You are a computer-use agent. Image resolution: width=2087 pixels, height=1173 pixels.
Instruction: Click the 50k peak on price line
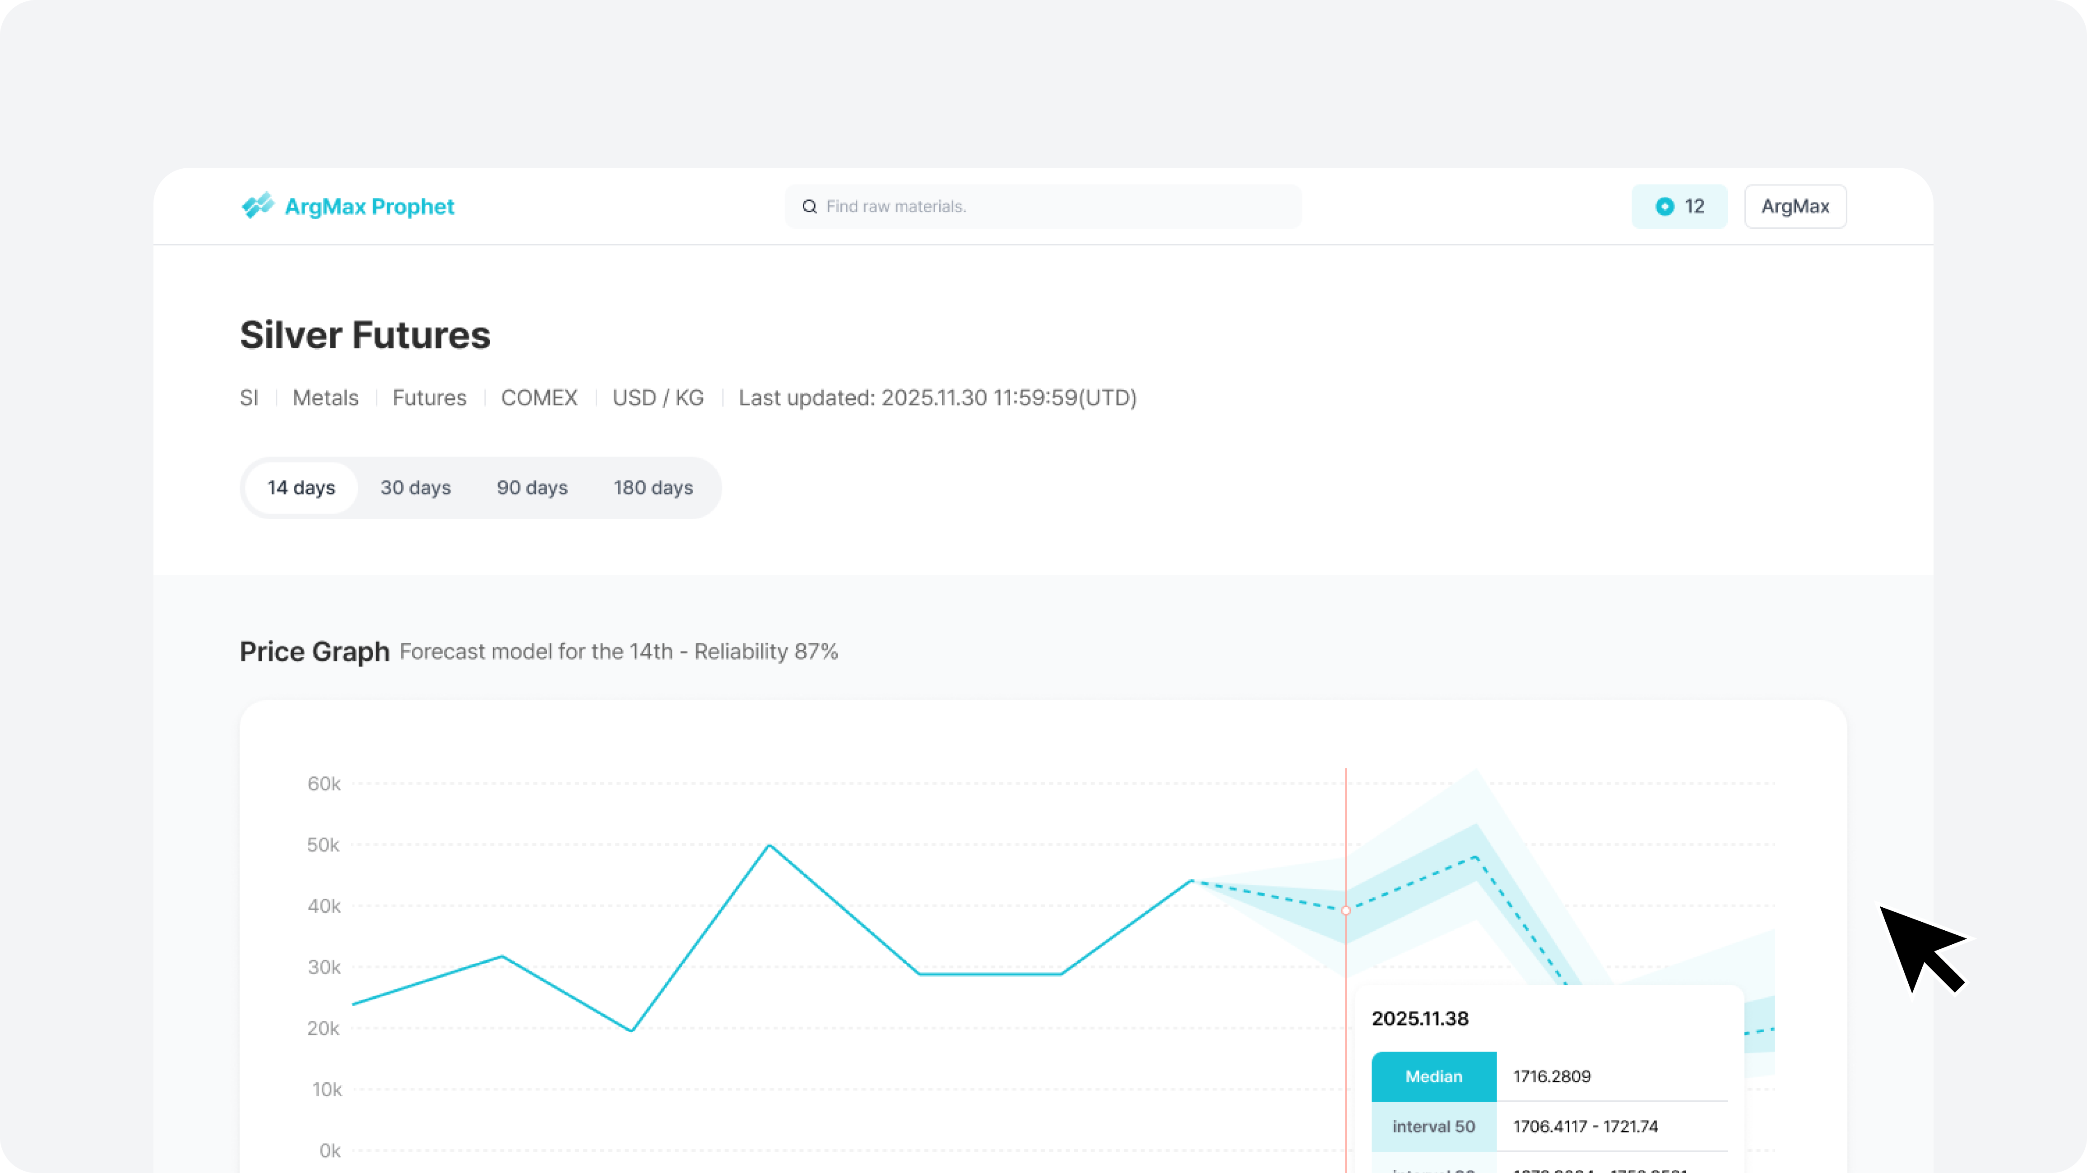click(x=770, y=846)
